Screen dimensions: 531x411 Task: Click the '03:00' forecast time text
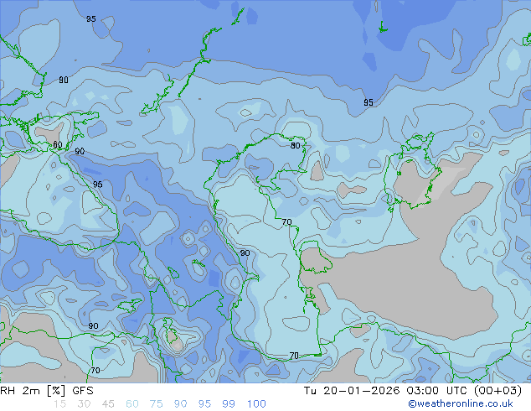(x=423, y=391)
